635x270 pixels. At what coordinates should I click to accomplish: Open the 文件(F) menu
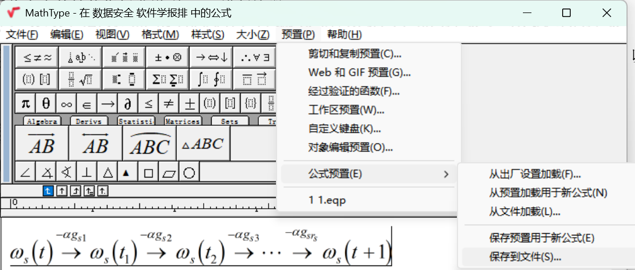click(x=22, y=35)
